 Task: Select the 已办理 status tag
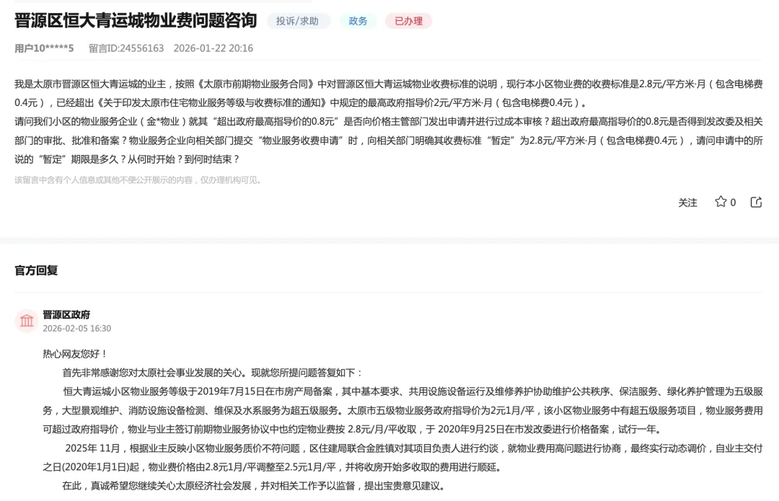tap(408, 21)
